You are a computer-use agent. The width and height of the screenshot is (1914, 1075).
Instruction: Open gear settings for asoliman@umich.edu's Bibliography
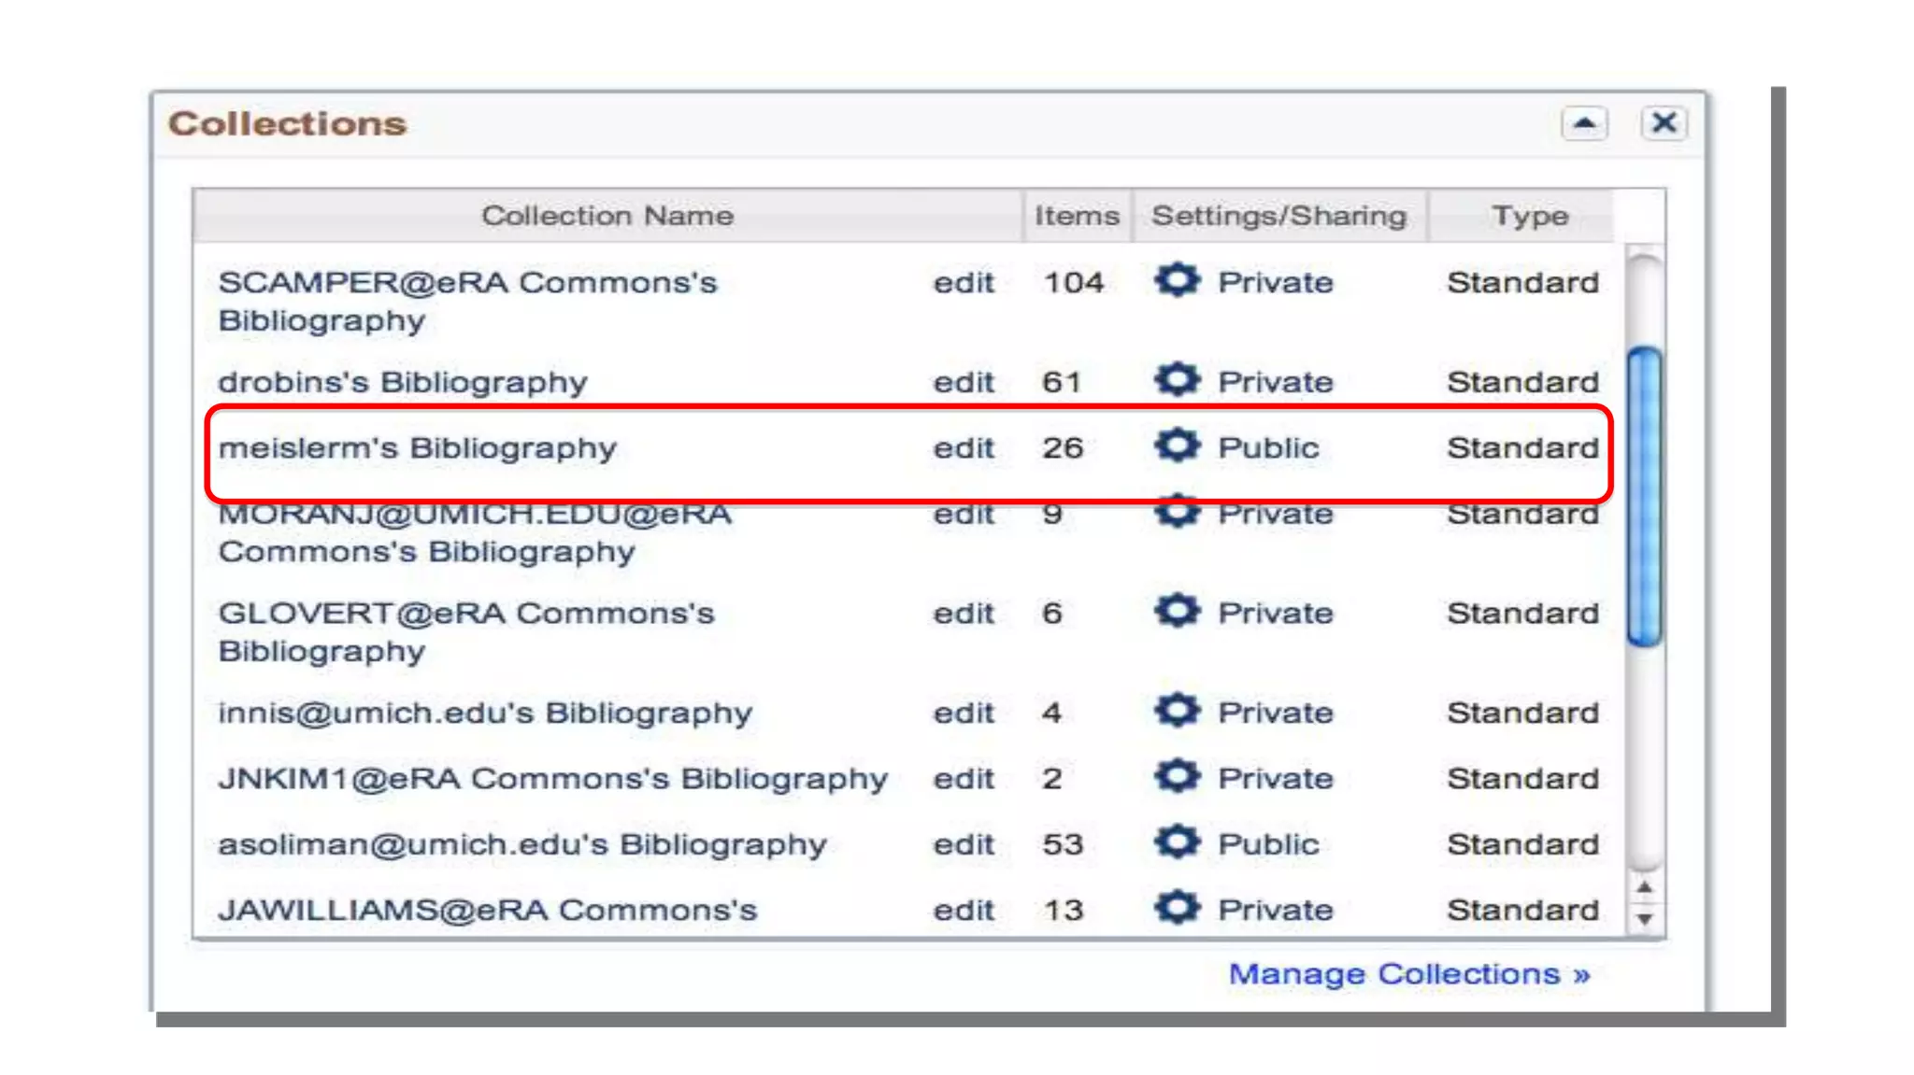1177,842
